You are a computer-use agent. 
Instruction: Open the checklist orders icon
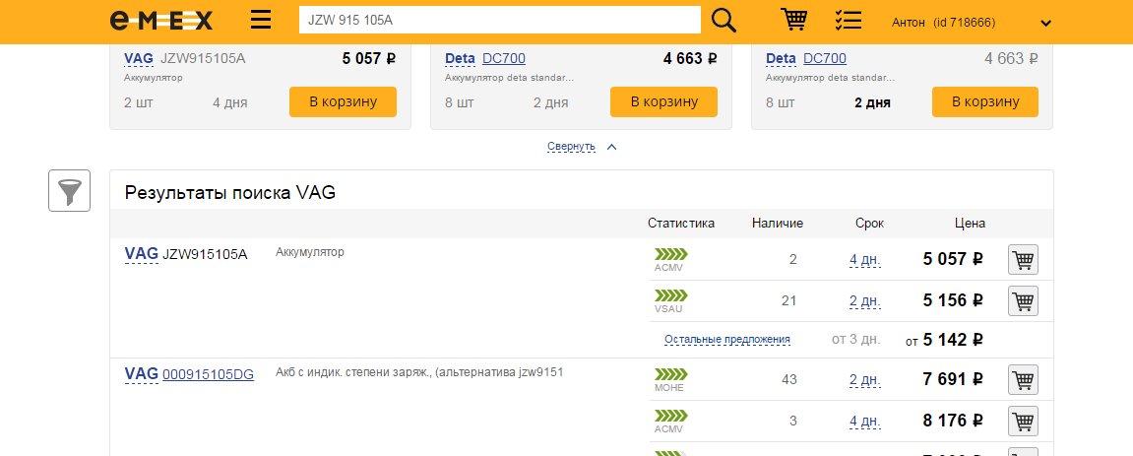(847, 21)
